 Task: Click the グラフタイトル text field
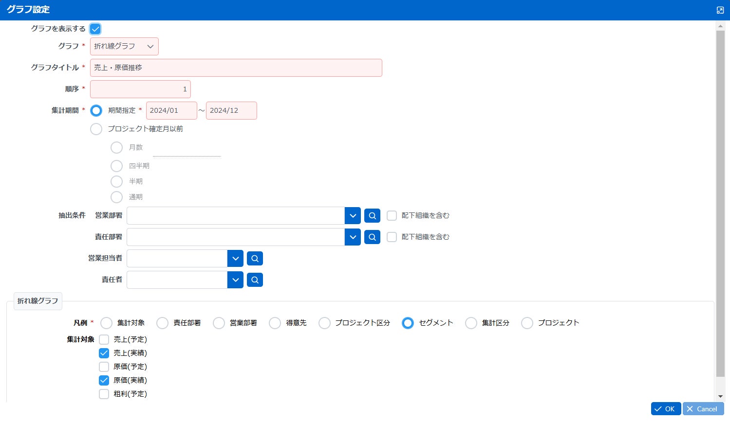coord(236,68)
